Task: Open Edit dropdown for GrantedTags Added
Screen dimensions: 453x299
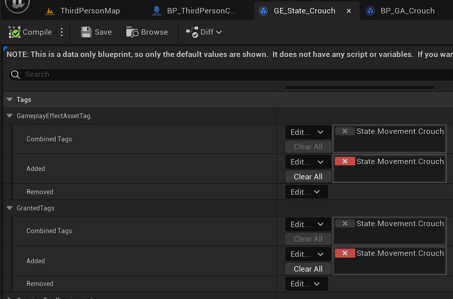Action: [308, 254]
